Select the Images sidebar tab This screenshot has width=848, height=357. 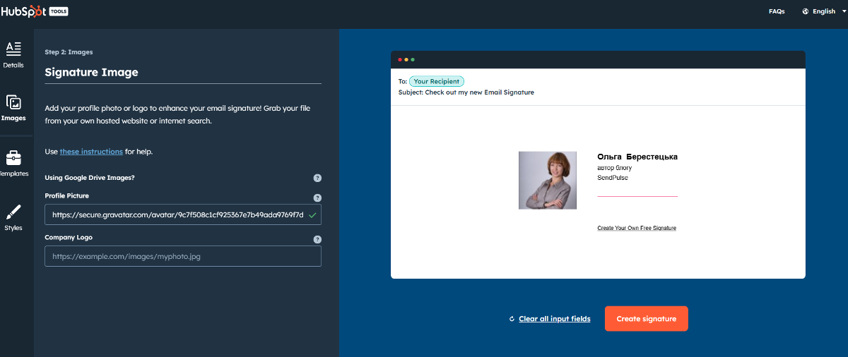pos(13,109)
